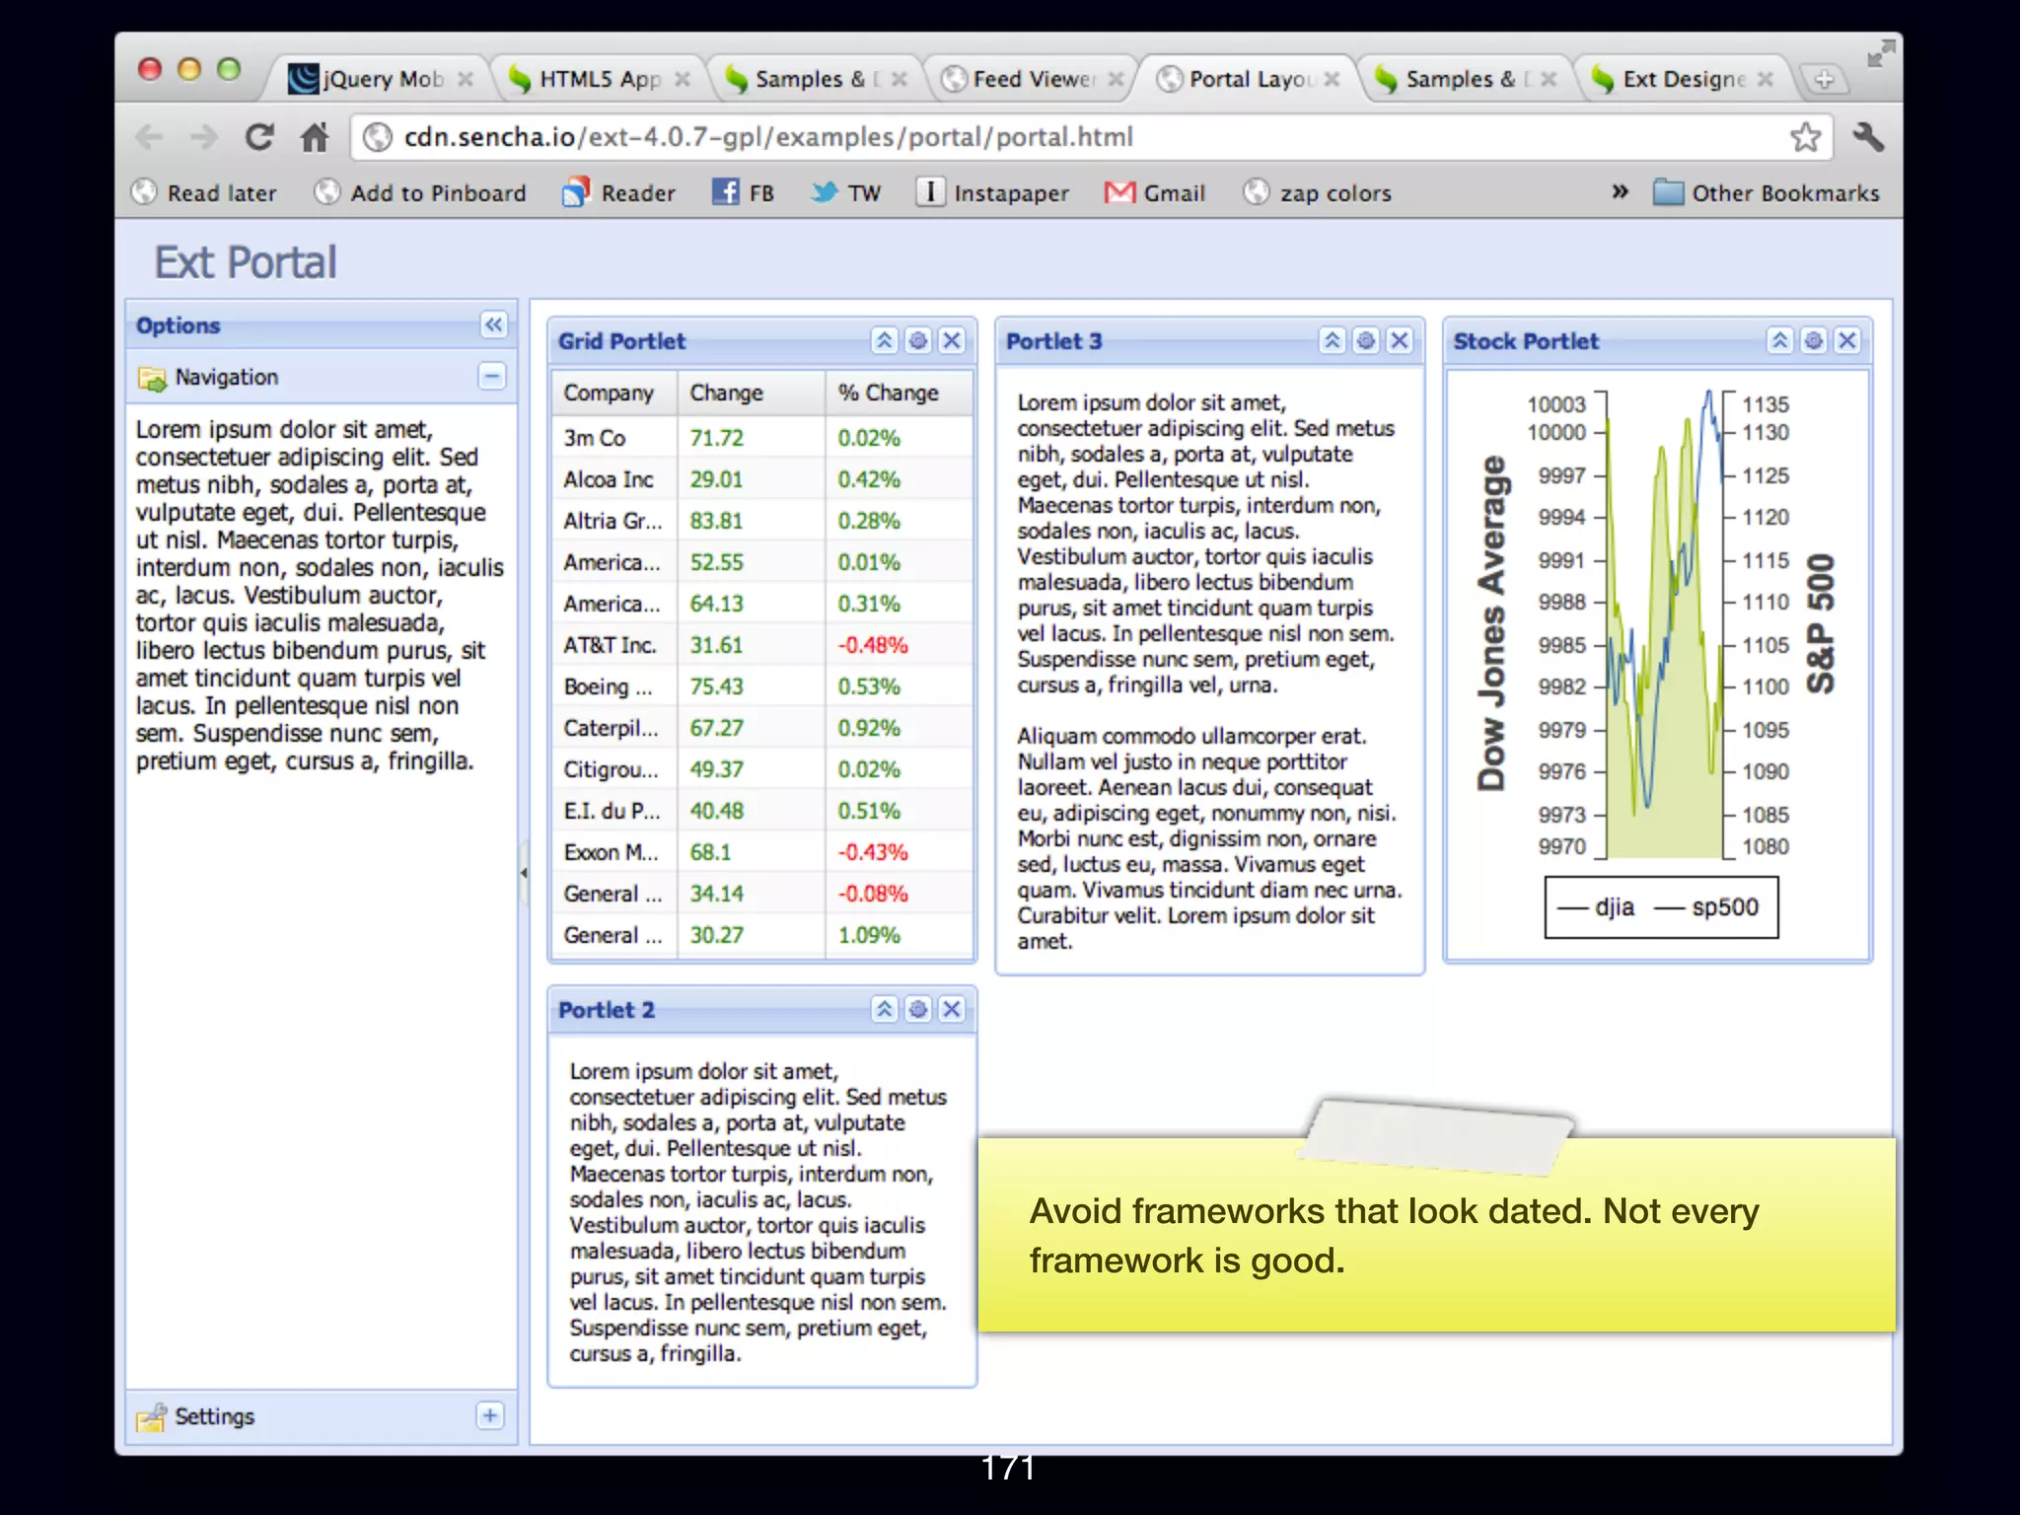The height and width of the screenshot is (1515, 2020).
Task: Click the Ext Portal page title
Action: click(x=246, y=262)
